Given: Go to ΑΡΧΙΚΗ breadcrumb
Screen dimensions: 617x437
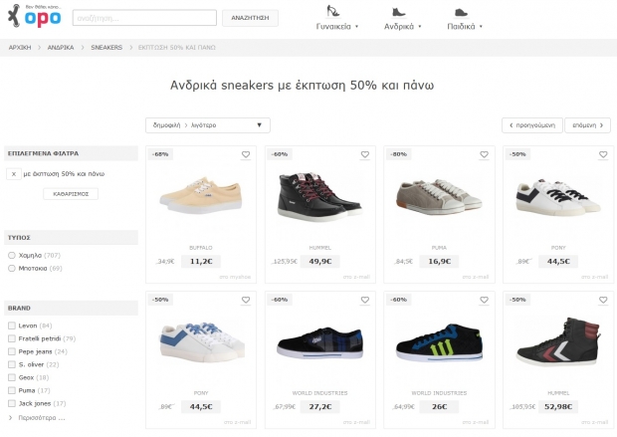Looking at the screenshot, I should (20, 47).
